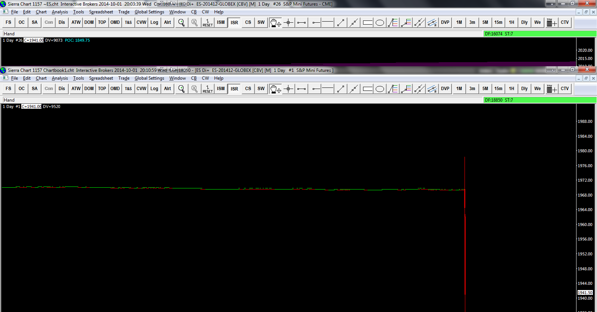The height and width of the screenshot is (312, 597).
Task: Toggle CS in the lower Chartbook1 toolbar
Action: point(248,89)
